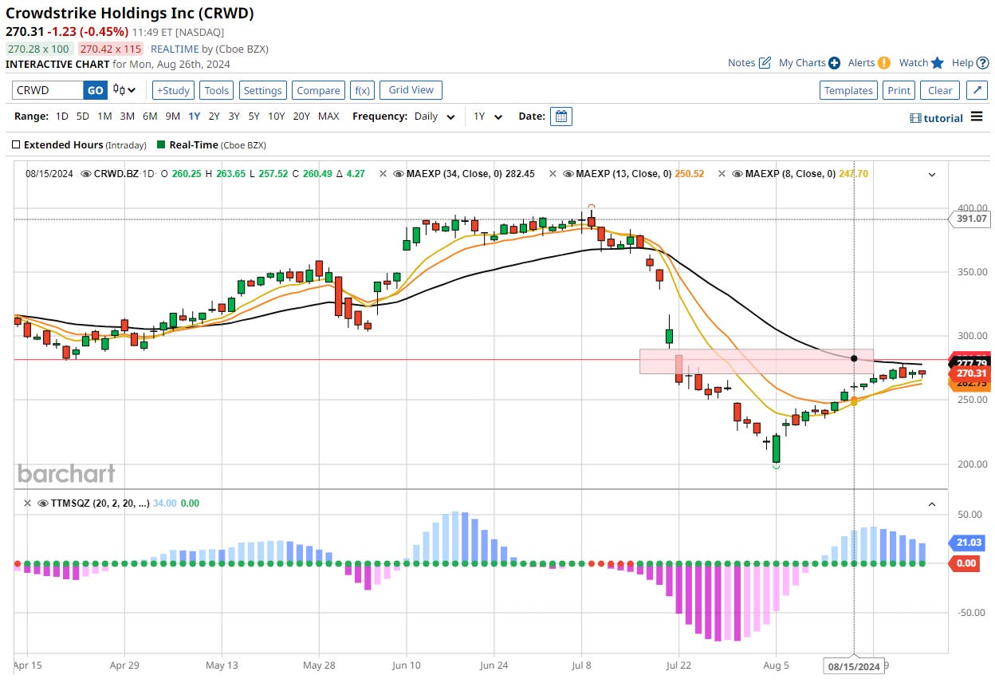Click the +Study button
The image size is (995, 683).
coord(172,90)
